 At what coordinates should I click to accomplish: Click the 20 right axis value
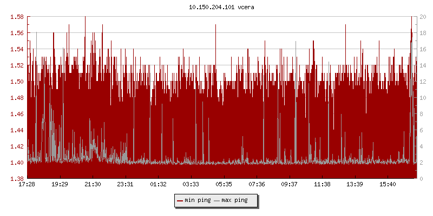coord(424,17)
